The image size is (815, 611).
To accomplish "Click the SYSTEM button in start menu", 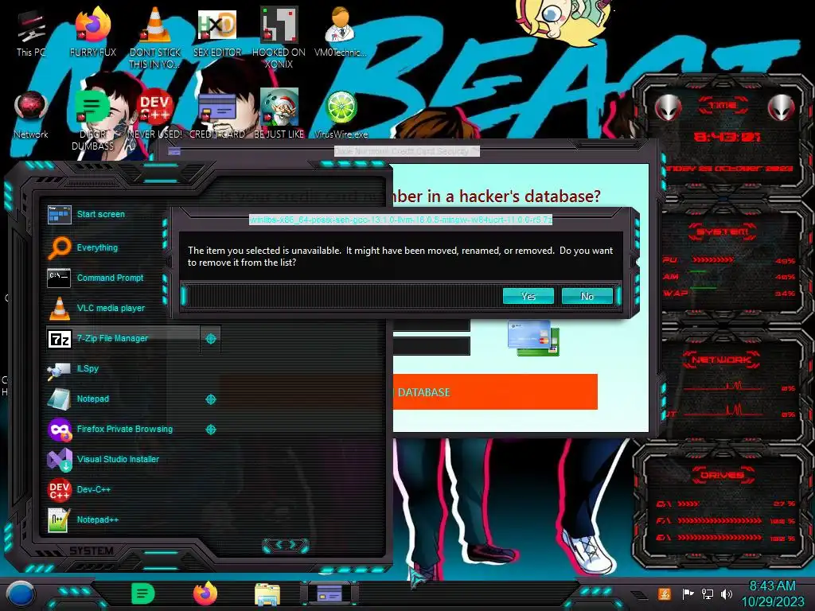I will coord(92,551).
